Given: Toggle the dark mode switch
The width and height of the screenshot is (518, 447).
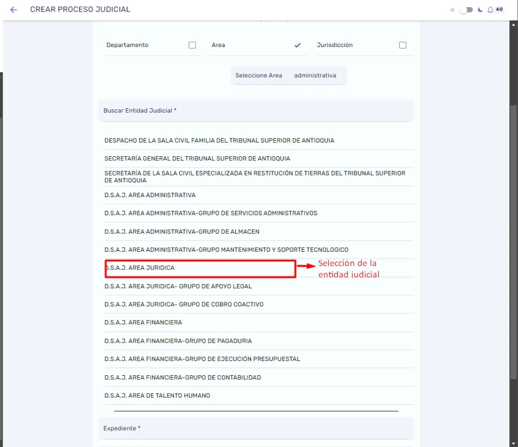Looking at the screenshot, I should (x=466, y=10).
